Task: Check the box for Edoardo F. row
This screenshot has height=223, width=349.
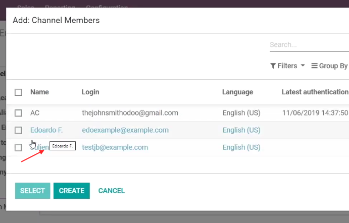Action: (x=18, y=130)
